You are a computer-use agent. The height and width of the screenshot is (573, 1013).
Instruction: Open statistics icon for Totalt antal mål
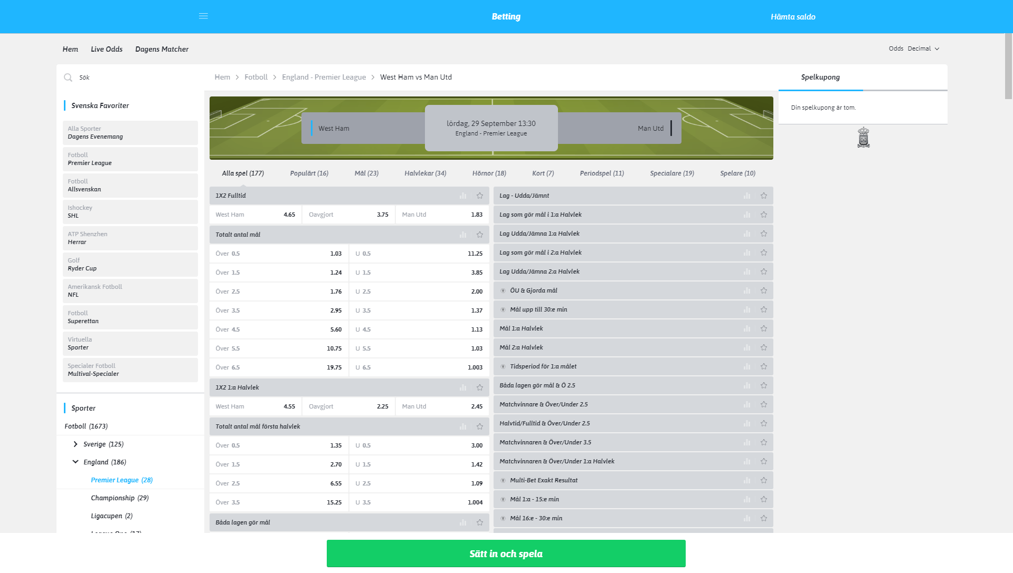click(463, 235)
